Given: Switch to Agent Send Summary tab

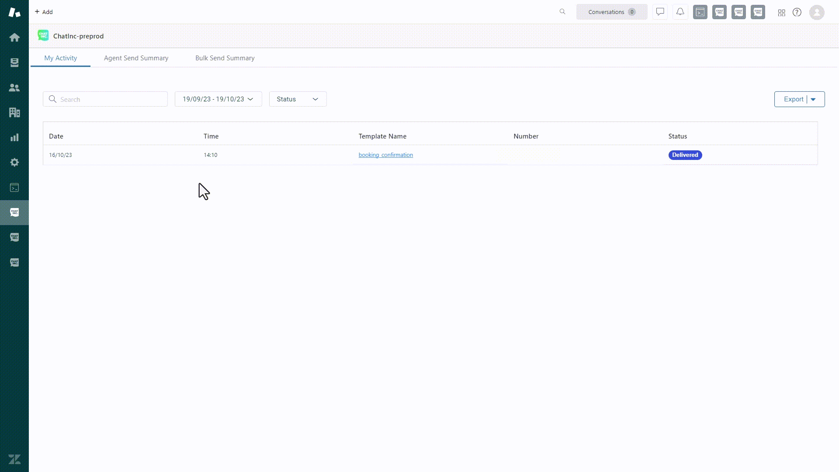Looking at the screenshot, I should [x=136, y=58].
